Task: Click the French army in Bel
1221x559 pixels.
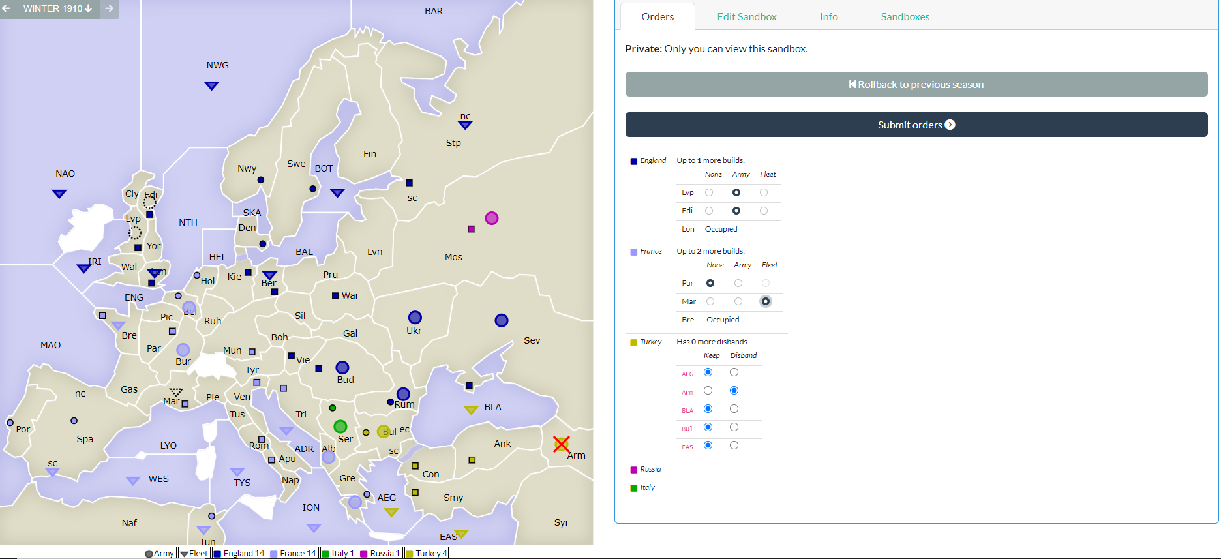Action: pyautogui.click(x=189, y=308)
